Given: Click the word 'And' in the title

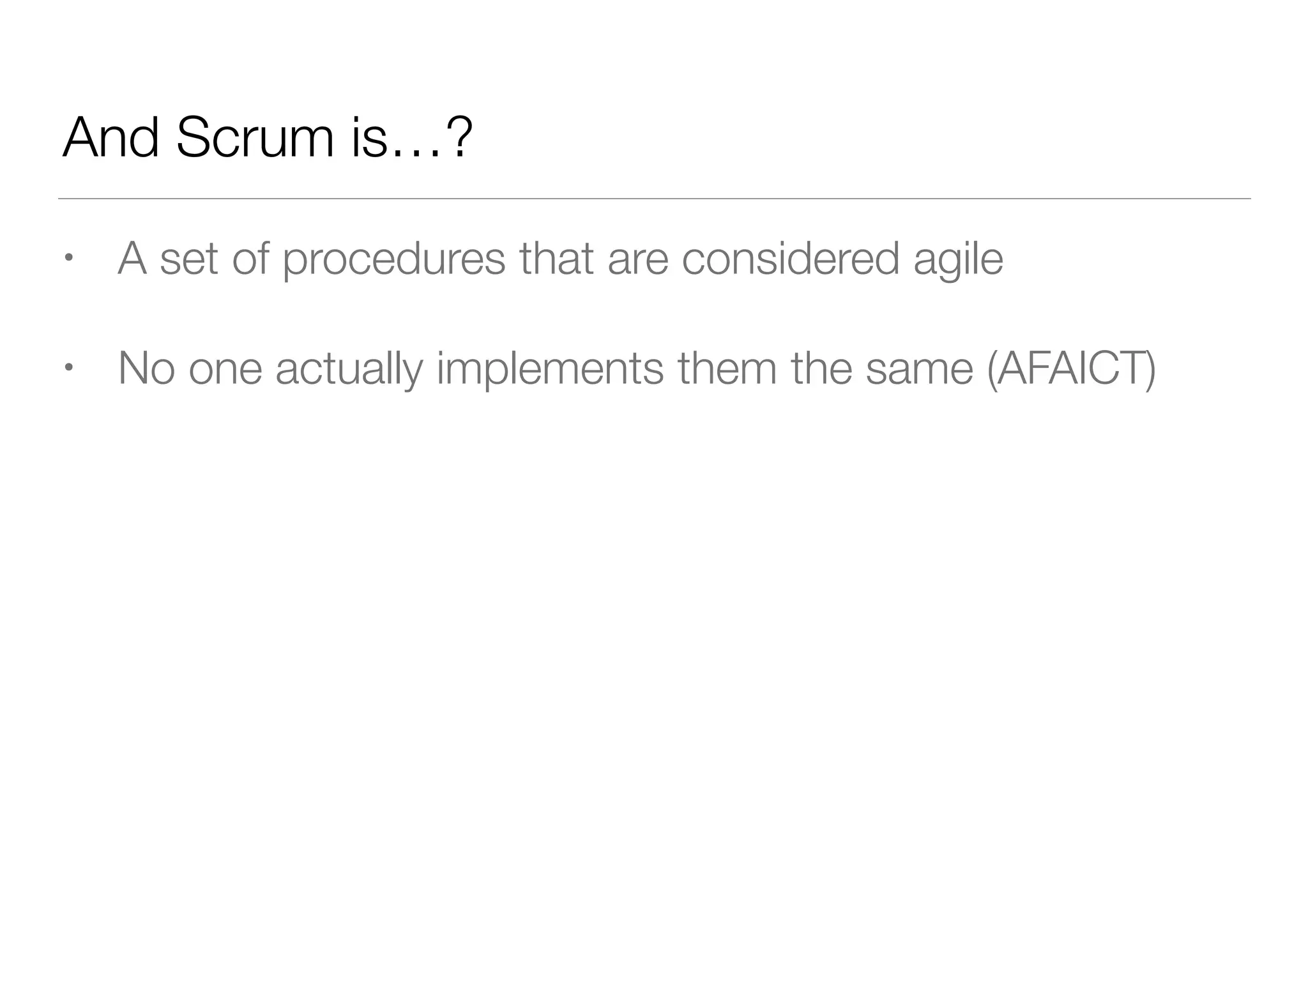Looking at the screenshot, I should 110,137.
